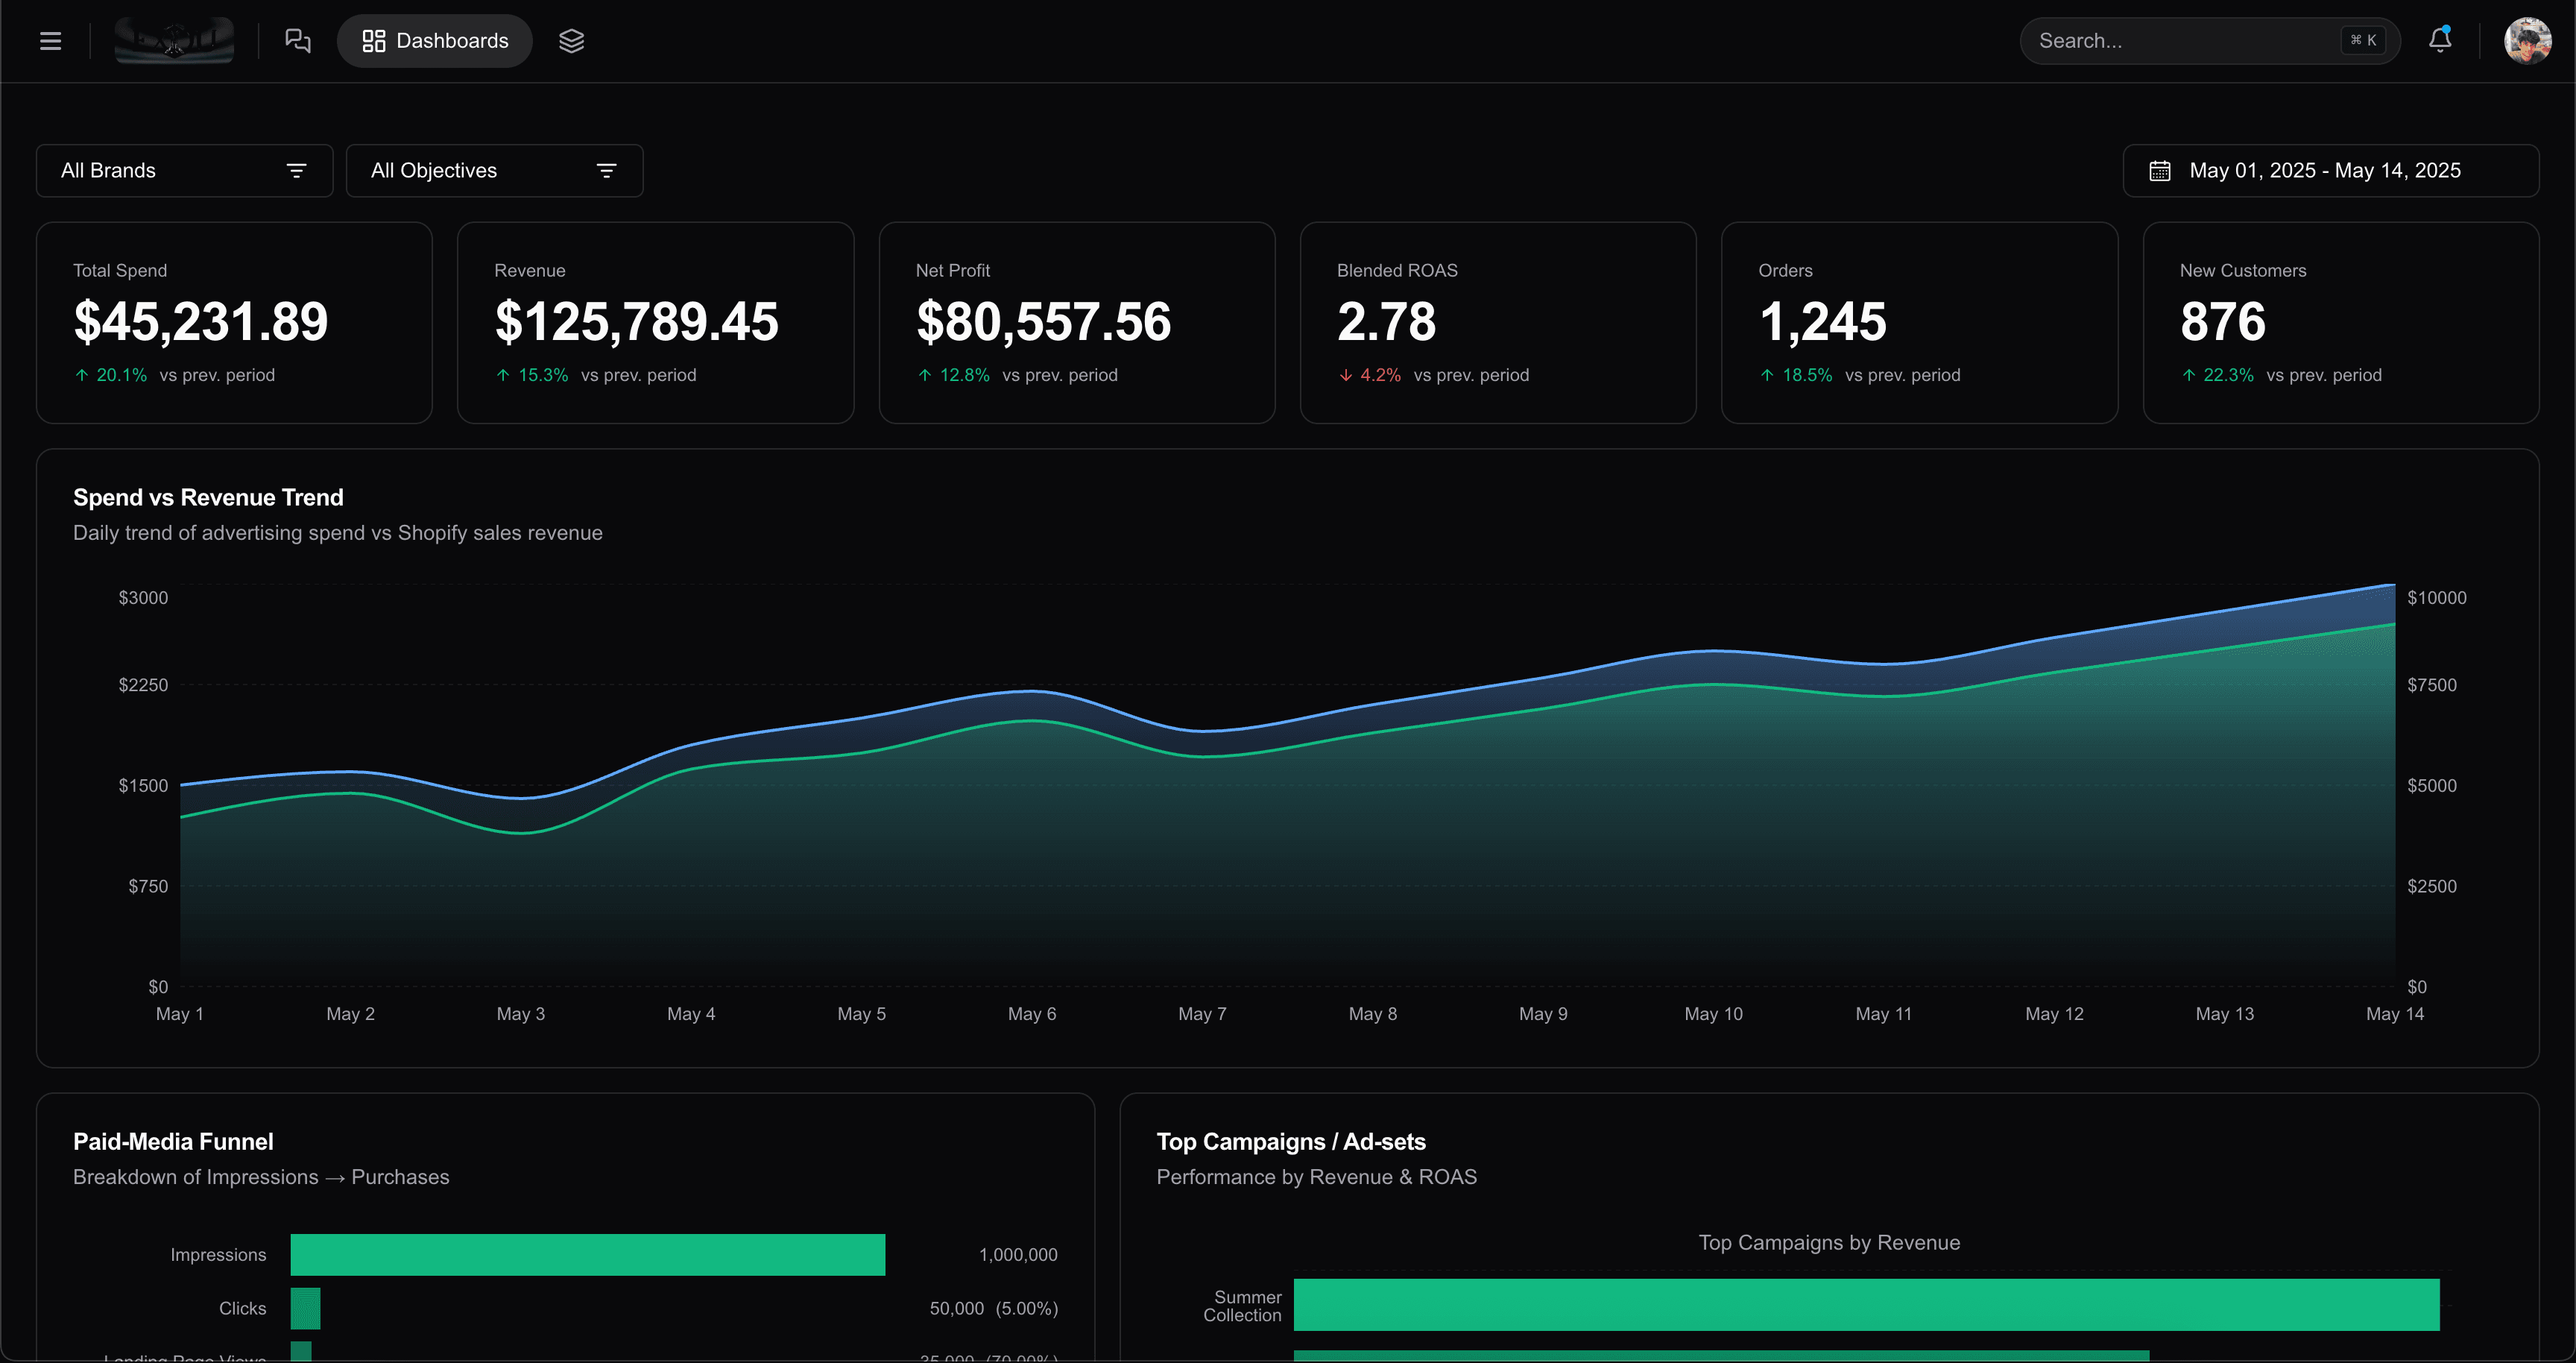Click the Clicks funnel bar
The width and height of the screenshot is (2576, 1363).
point(305,1308)
